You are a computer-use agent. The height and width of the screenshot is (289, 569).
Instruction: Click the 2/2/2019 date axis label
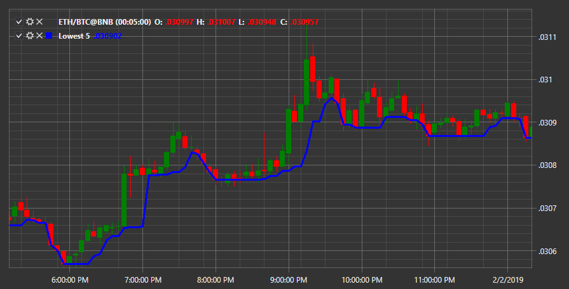tap(507, 280)
